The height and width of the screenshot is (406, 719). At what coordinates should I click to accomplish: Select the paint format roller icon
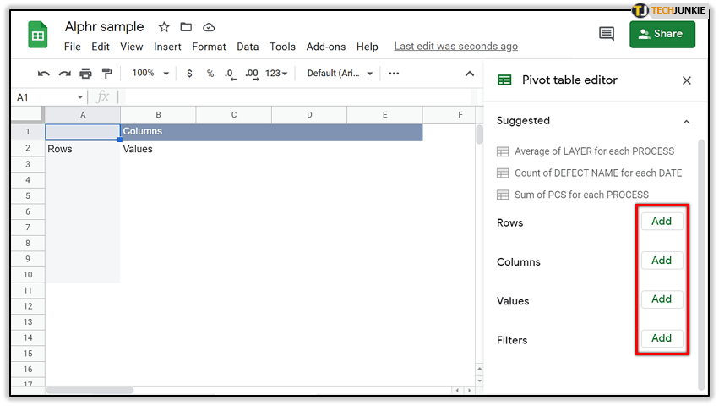(106, 74)
